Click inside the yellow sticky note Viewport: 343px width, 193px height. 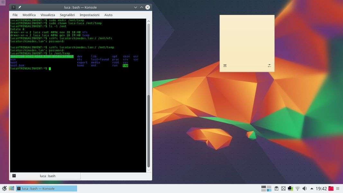[x=247, y=39]
